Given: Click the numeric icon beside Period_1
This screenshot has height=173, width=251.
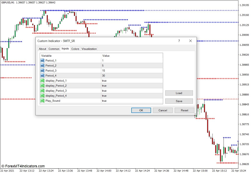Looking at the screenshot, I should (42, 60).
